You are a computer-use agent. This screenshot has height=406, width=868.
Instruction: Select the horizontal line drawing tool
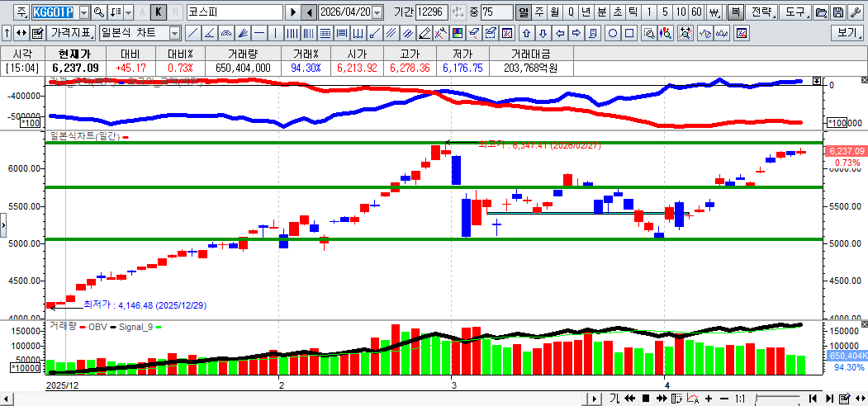click(259, 33)
